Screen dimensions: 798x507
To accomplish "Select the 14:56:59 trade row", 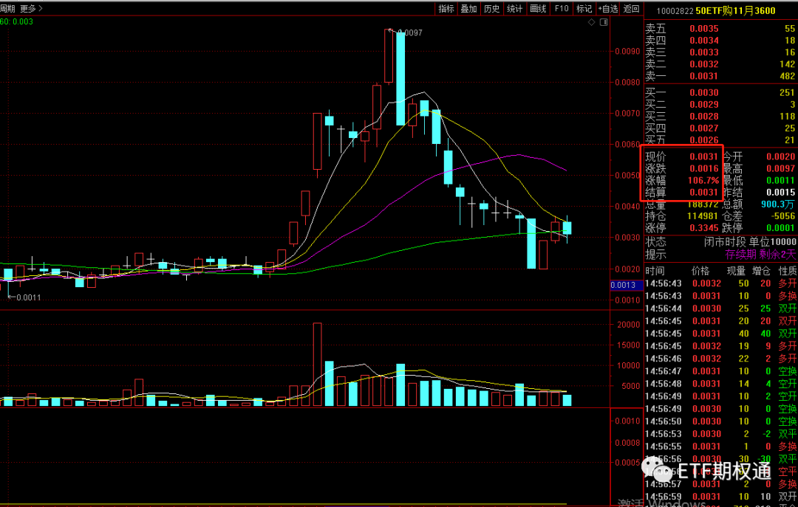I will 720,497.
